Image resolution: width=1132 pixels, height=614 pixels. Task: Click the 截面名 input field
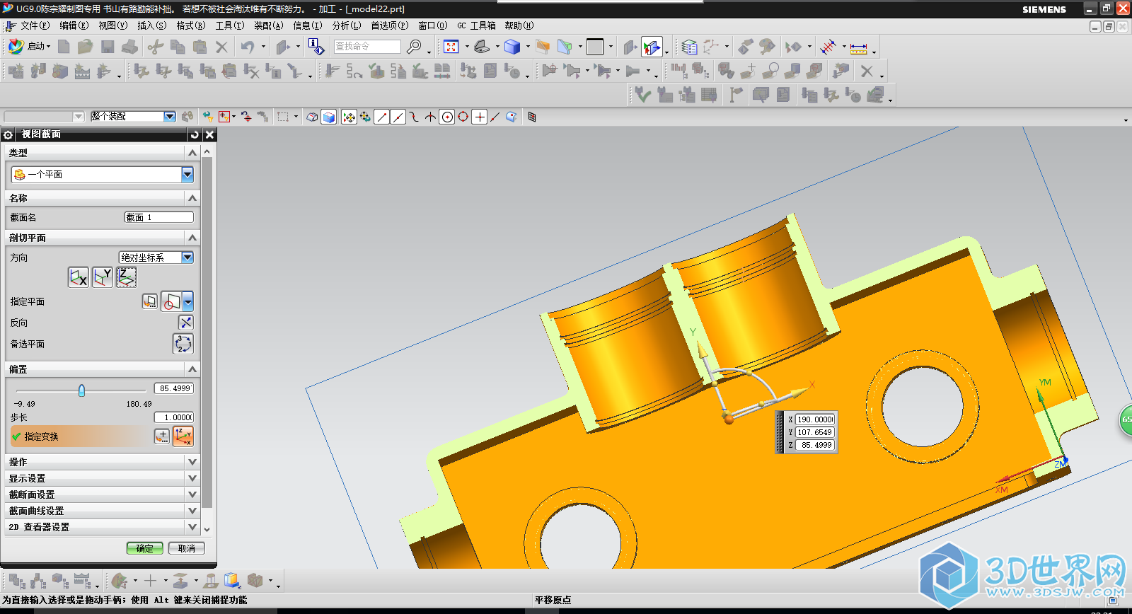coord(158,217)
